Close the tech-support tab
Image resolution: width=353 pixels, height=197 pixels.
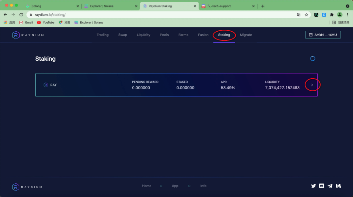tap(253, 6)
